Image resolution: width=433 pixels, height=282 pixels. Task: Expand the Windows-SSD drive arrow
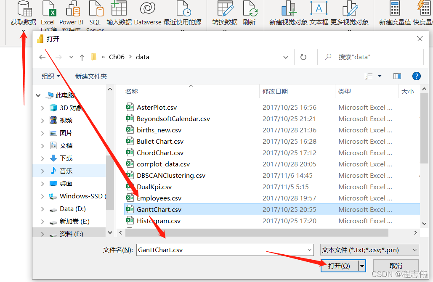(x=43, y=196)
